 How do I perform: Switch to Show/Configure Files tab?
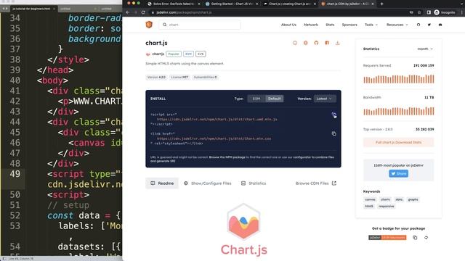(x=207, y=183)
